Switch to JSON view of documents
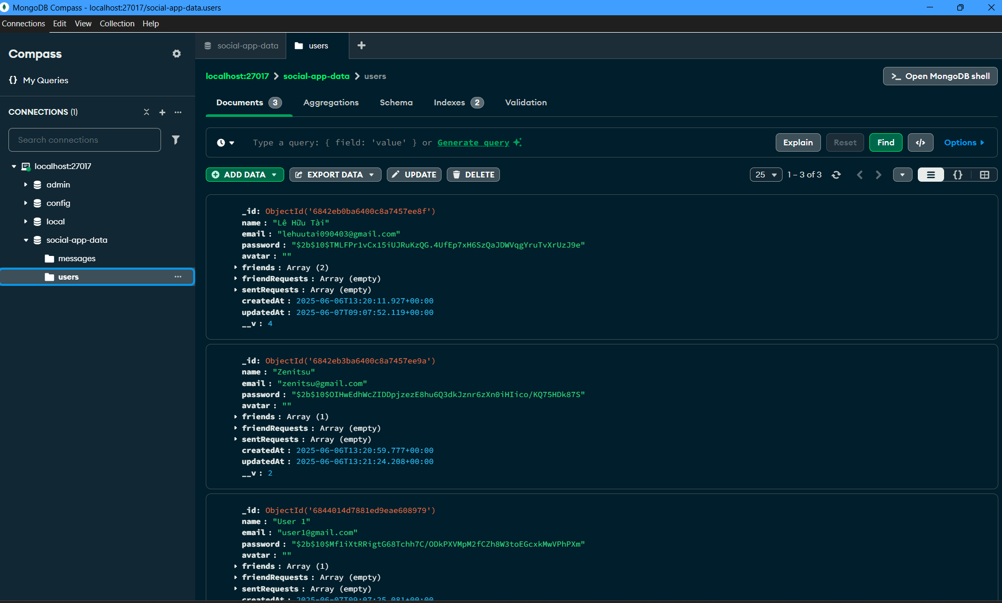1002x603 pixels. [x=958, y=175]
